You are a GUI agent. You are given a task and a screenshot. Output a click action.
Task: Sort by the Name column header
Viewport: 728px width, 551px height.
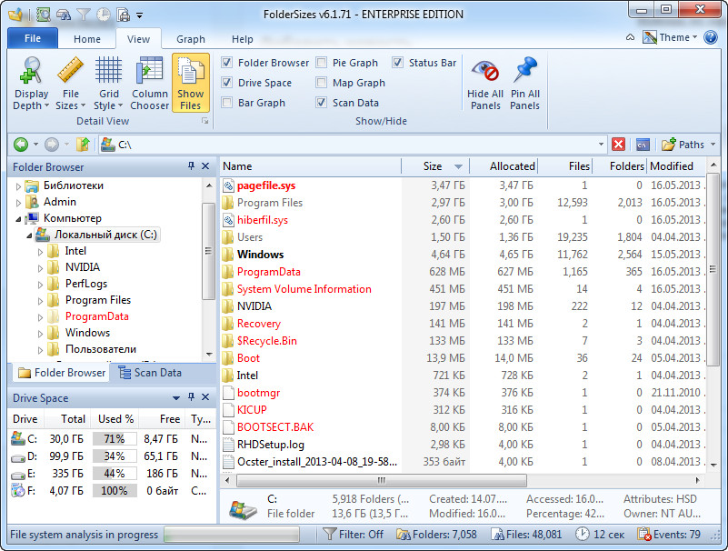click(310, 165)
